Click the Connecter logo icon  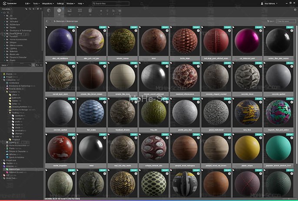(4, 3)
